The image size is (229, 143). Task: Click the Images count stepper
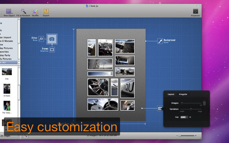click(x=204, y=103)
